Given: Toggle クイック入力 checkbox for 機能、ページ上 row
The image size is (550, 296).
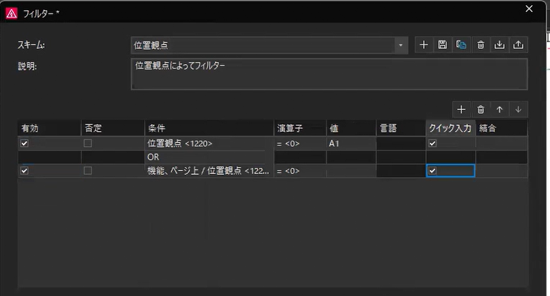Looking at the screenshot, I should [432, 170].
